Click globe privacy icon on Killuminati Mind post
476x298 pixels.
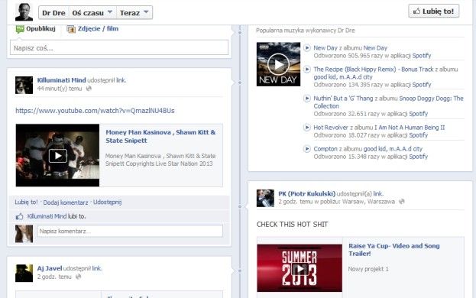(89, 89)
